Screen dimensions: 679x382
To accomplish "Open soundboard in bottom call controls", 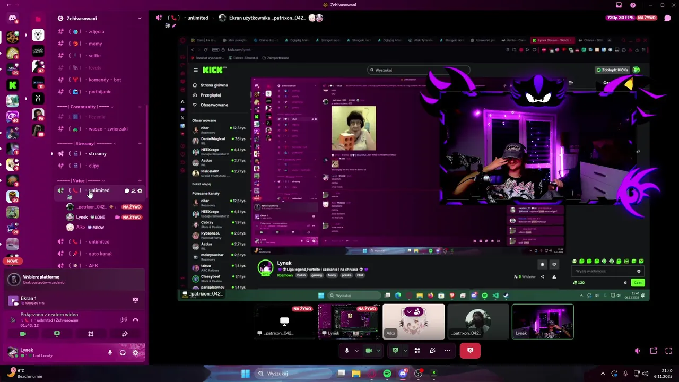I will [432, 351].
